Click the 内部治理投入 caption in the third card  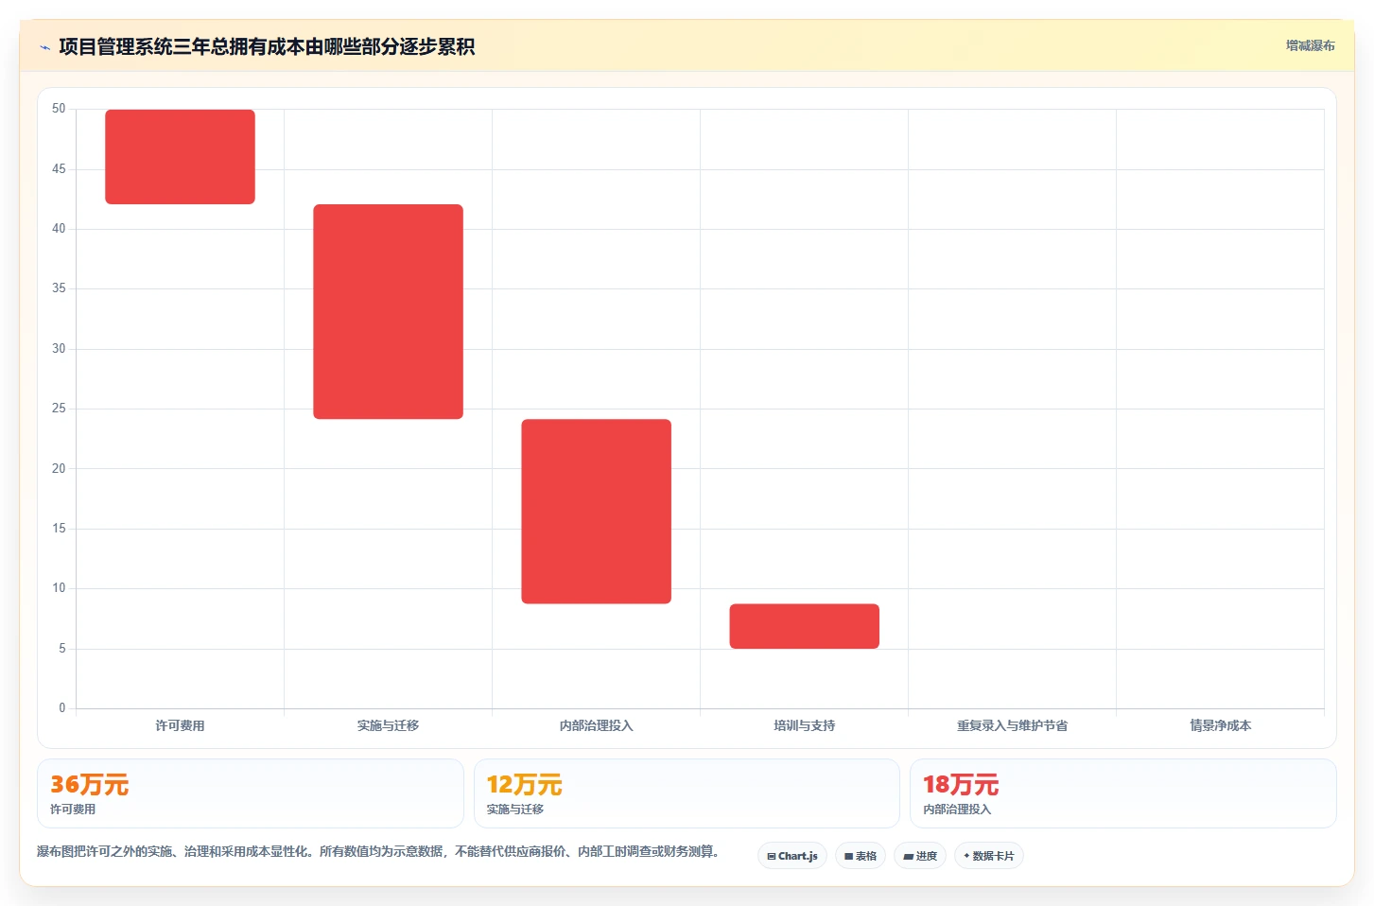tap(957, 810)
